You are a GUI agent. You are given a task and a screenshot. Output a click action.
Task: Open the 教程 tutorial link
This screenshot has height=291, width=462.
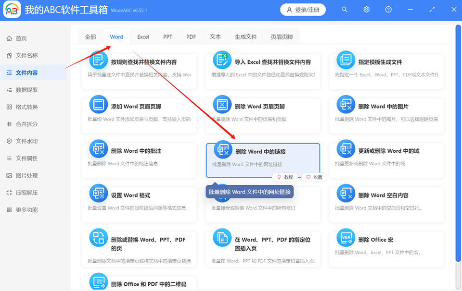click(x=286, y=177)
